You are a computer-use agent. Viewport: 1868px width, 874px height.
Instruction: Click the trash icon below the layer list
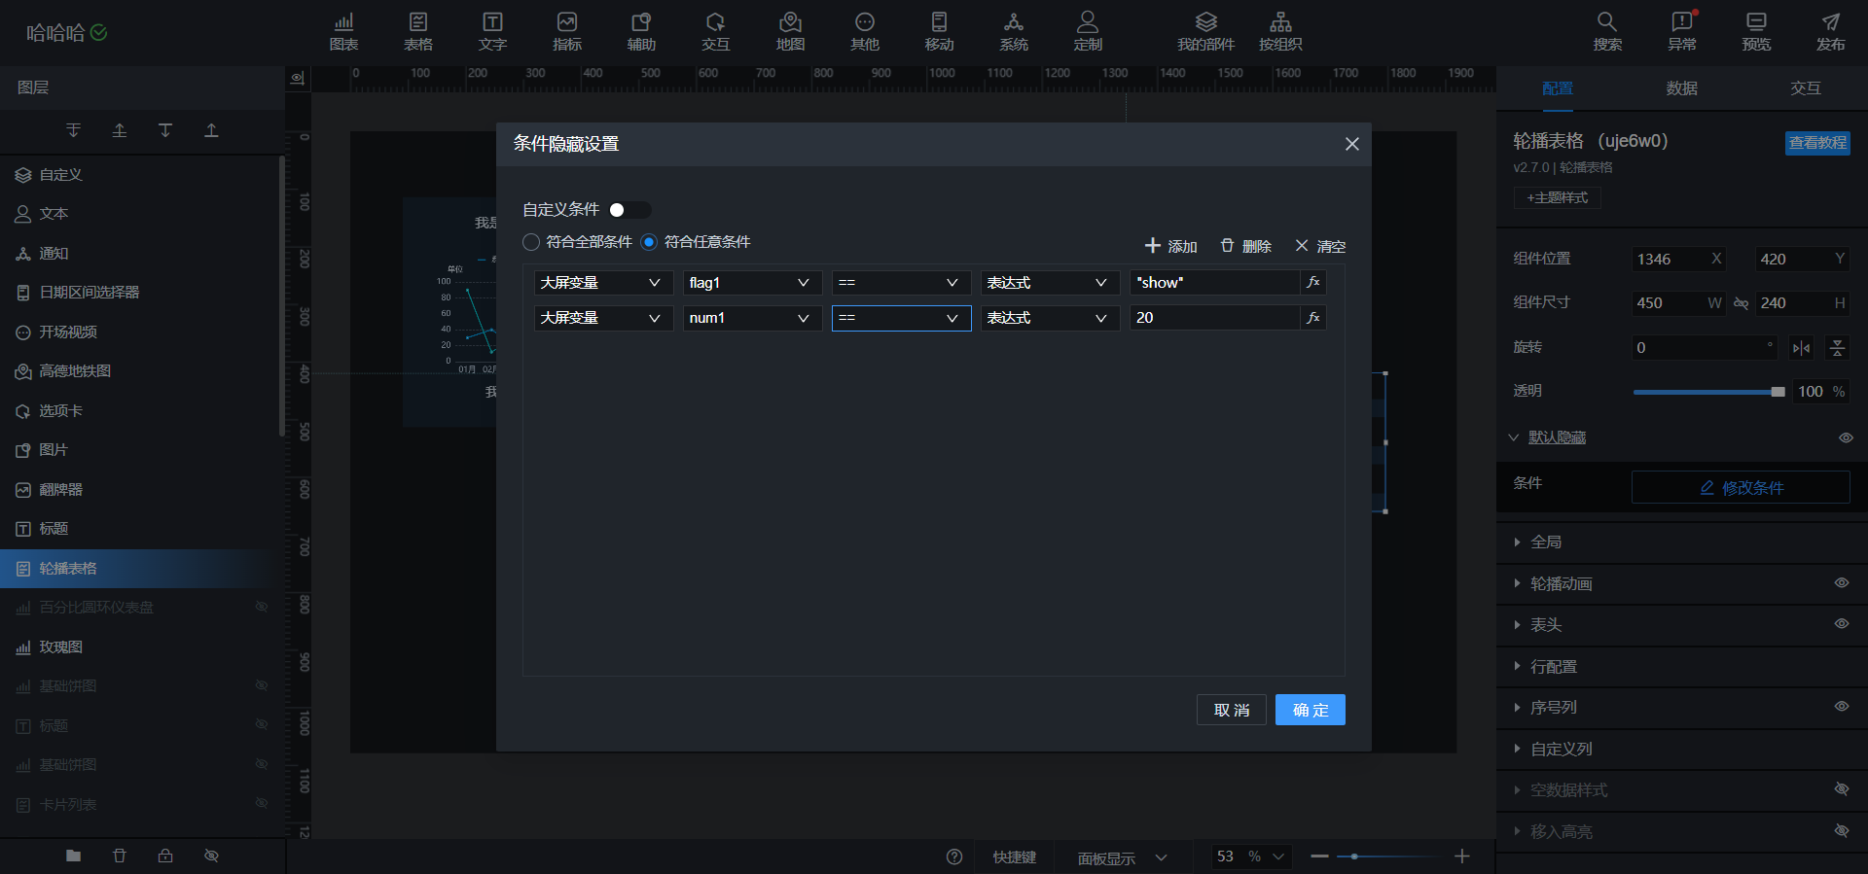coord(120,856)
